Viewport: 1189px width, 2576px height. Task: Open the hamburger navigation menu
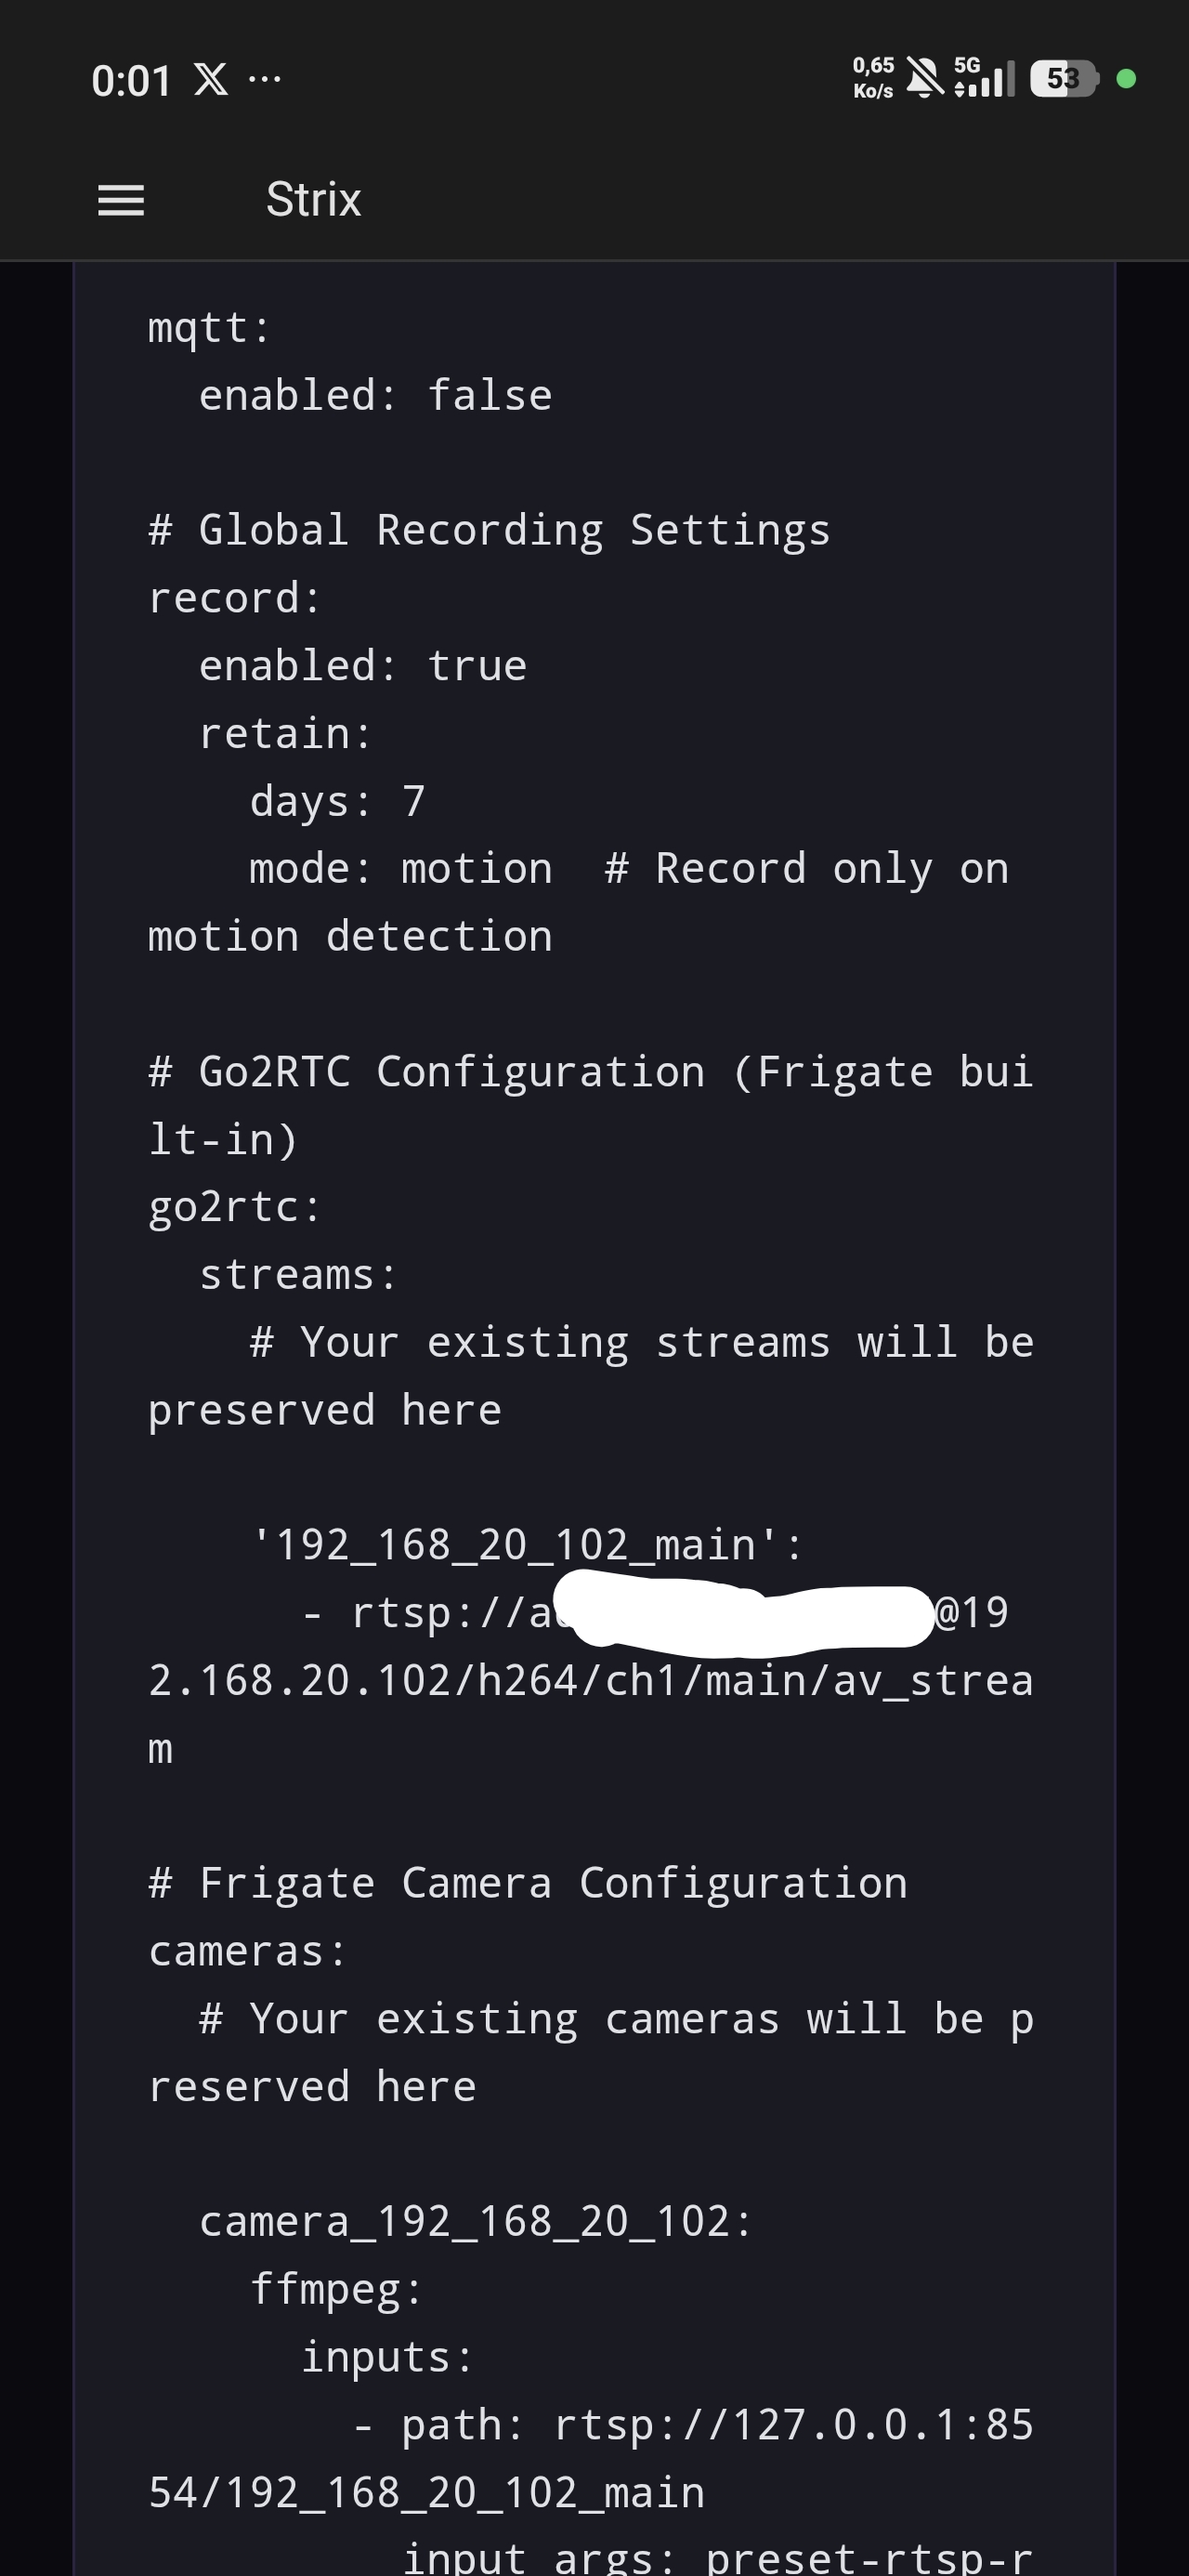pos(121,200)
